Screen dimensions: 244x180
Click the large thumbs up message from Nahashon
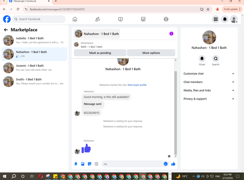pyautogui.click(x=86, y=148)
